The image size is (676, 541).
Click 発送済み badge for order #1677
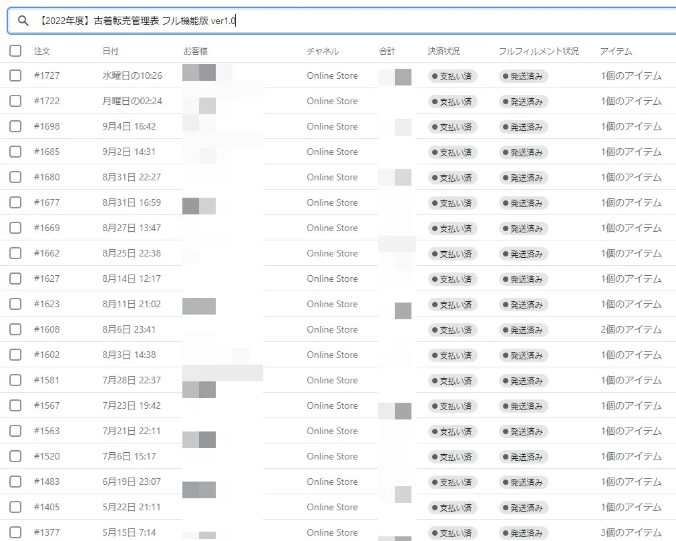point(523,203)
